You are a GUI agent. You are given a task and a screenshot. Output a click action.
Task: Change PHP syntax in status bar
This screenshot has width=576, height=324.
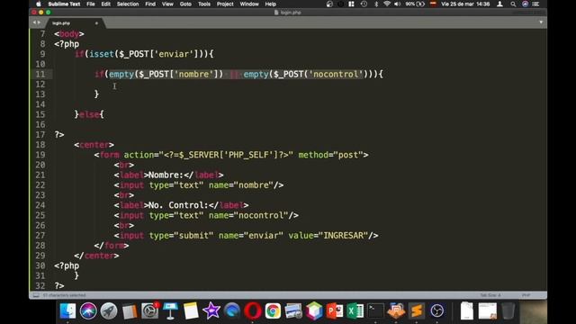point(526,295)
